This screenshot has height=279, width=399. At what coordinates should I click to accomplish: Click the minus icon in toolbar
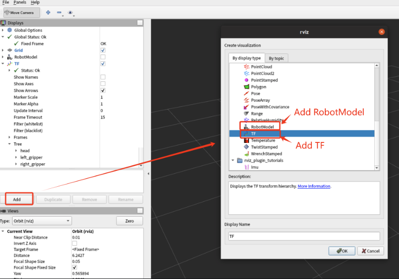(x=59, y=13)
